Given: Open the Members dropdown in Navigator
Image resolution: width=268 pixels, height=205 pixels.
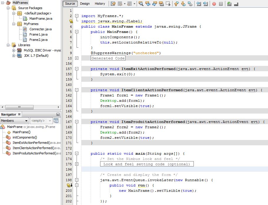Looking at the screenshot, I should coord(14,121).
